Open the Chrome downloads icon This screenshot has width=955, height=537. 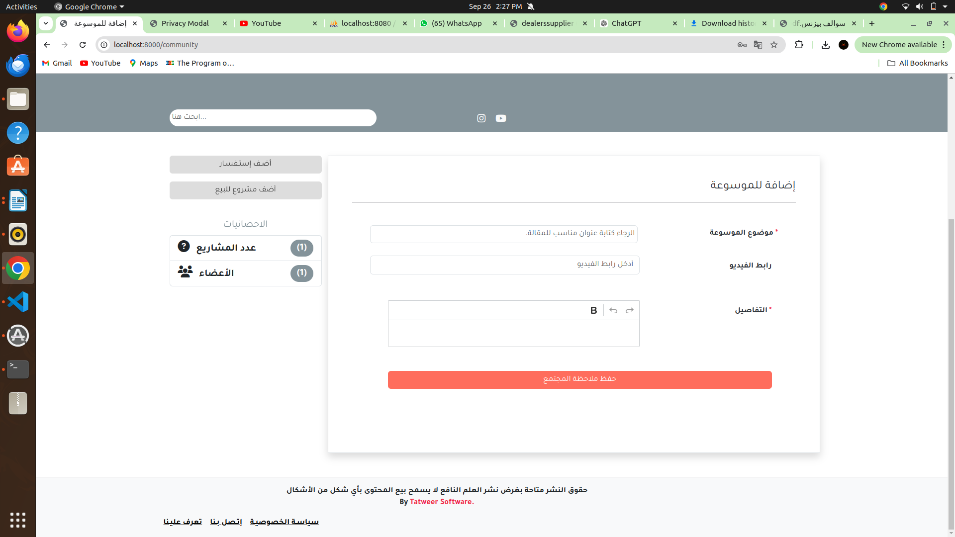coord(826,45)
